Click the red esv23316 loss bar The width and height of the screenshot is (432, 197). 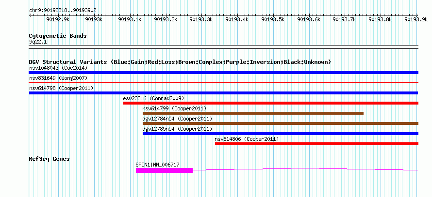tap(271, 103)
